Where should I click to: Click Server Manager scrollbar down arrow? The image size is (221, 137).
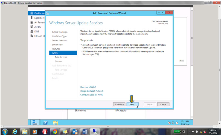coord(192,118)
